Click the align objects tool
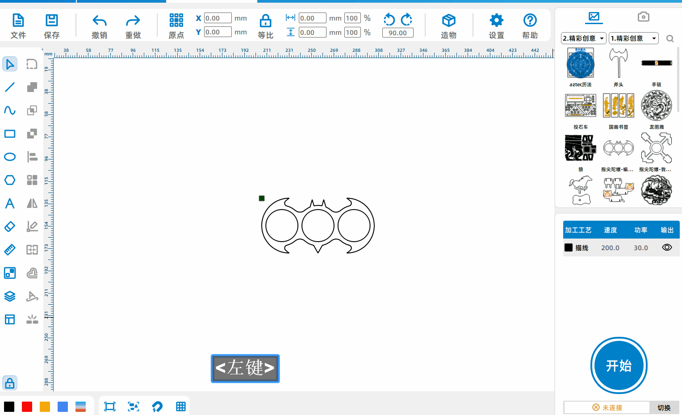Screen dimensions: 682x415 pos(32,157)
